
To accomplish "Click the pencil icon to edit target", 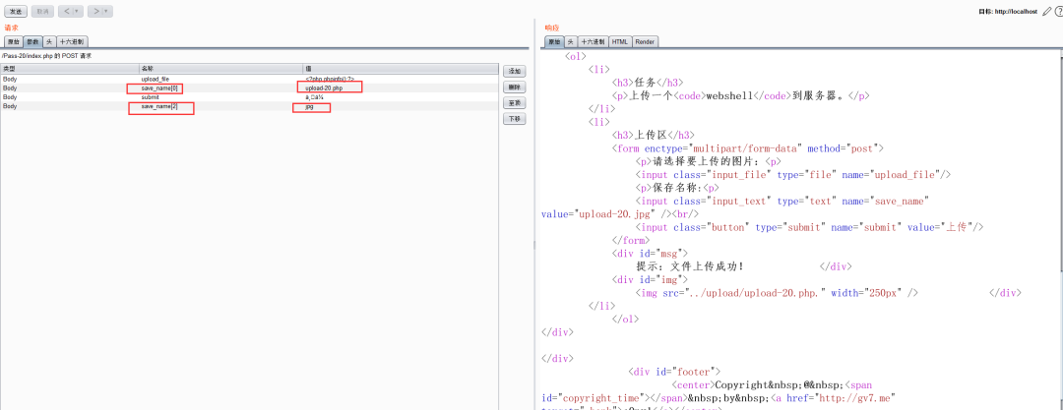I will (1047, 11).
